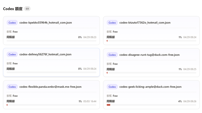The height and width of the screenshot is (113, 202).
Task: Click the Codex 额度 heading
Action: 13,9
